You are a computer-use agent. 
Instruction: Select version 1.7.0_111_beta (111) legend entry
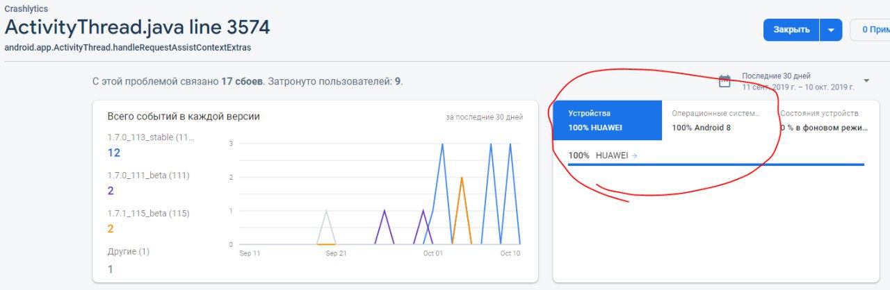[x=148, y=176]
